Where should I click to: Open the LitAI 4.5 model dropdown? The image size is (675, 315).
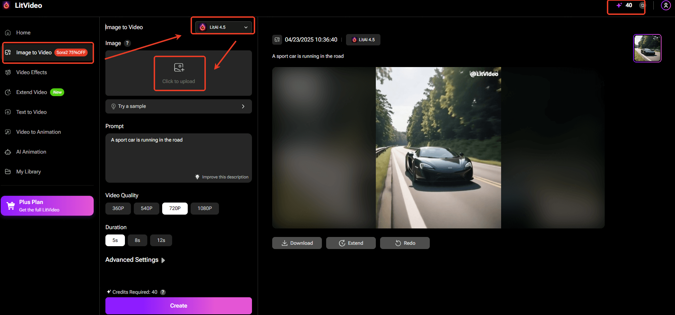(223, 27)
